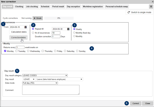
Task: Click the Nr of recurrences field
Action: point(56,33)
